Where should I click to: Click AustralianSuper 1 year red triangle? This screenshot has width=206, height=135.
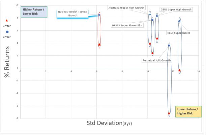pos(150,44)
